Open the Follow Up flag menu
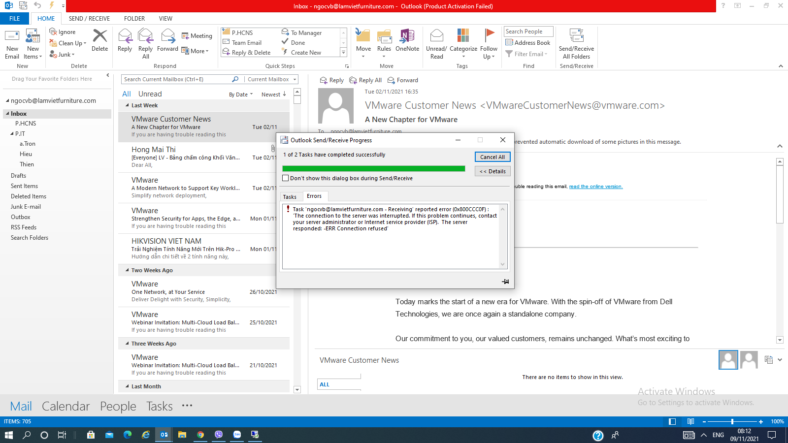Image resolution: width=788 pixels, height=443 pixels. tap(489, 44)
